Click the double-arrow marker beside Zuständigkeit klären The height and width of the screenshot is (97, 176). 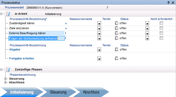[x=66, y=23]
